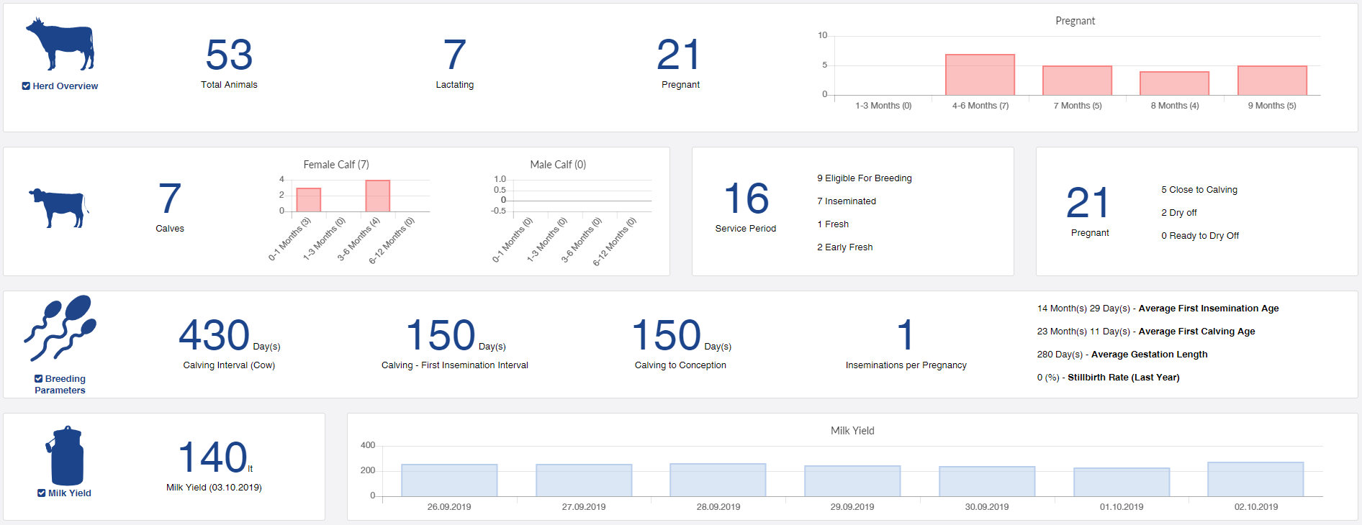Click the Calving to Conception value

point(667,335)
